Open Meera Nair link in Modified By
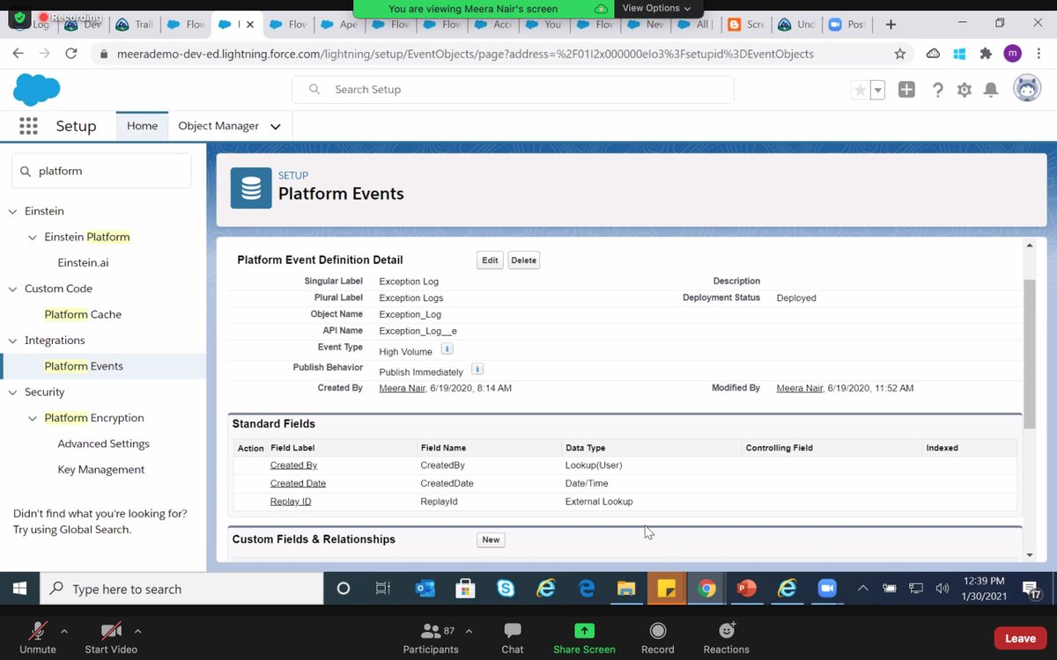1057x660 pixels. (x=800, y=388)
